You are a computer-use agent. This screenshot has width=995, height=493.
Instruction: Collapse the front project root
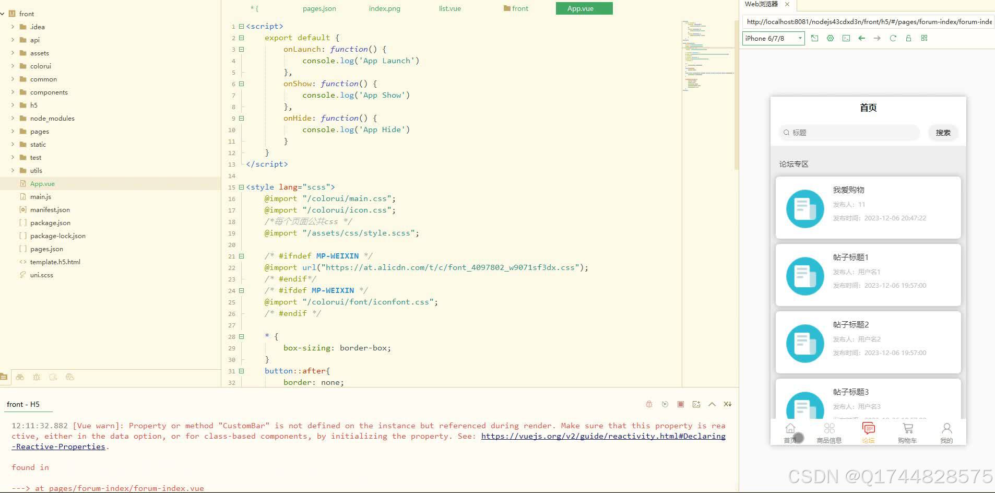(x=3, y=14)
